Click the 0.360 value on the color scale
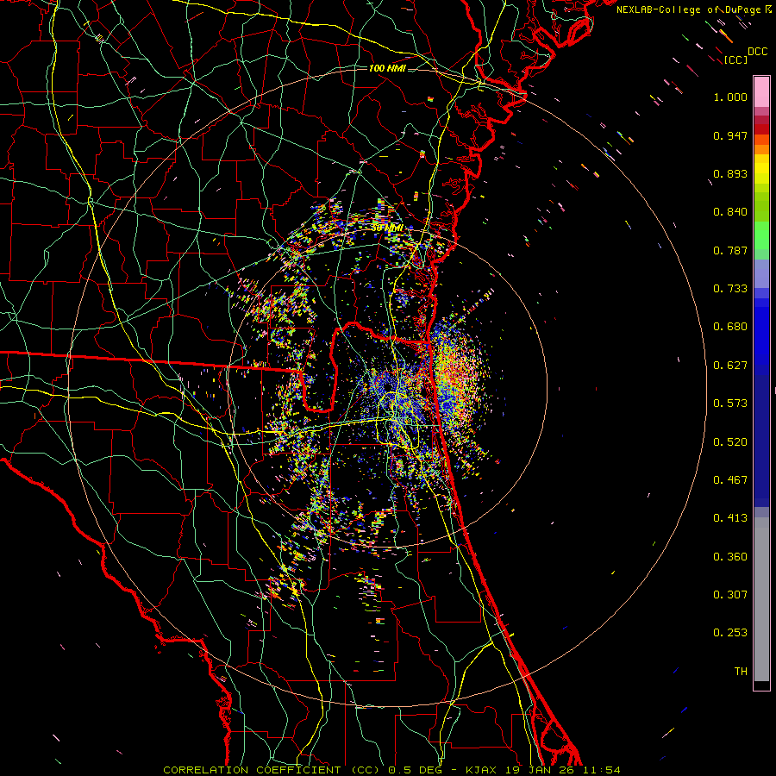Screen dimensions: 776x776 click(730, 557)
